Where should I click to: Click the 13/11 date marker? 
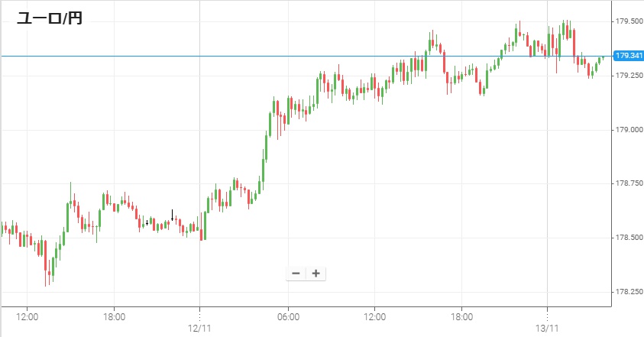click(548, 328)
